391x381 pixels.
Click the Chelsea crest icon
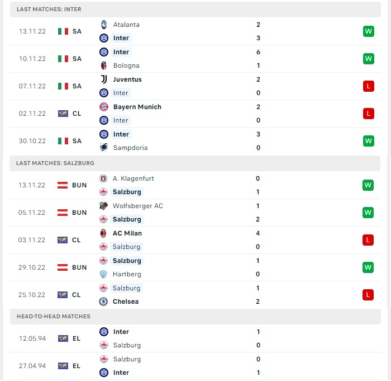(x=103, y=302)
